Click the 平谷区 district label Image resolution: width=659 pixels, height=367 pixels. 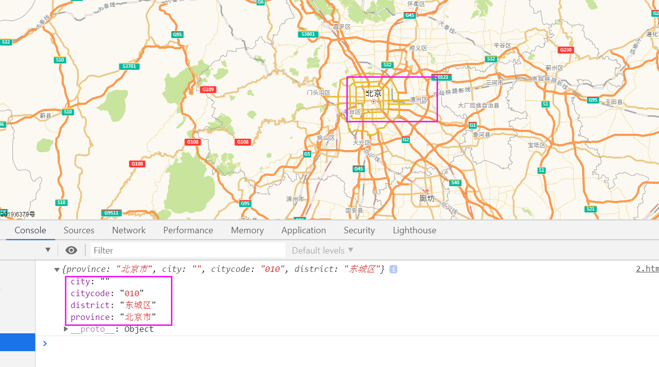[502, 46]
